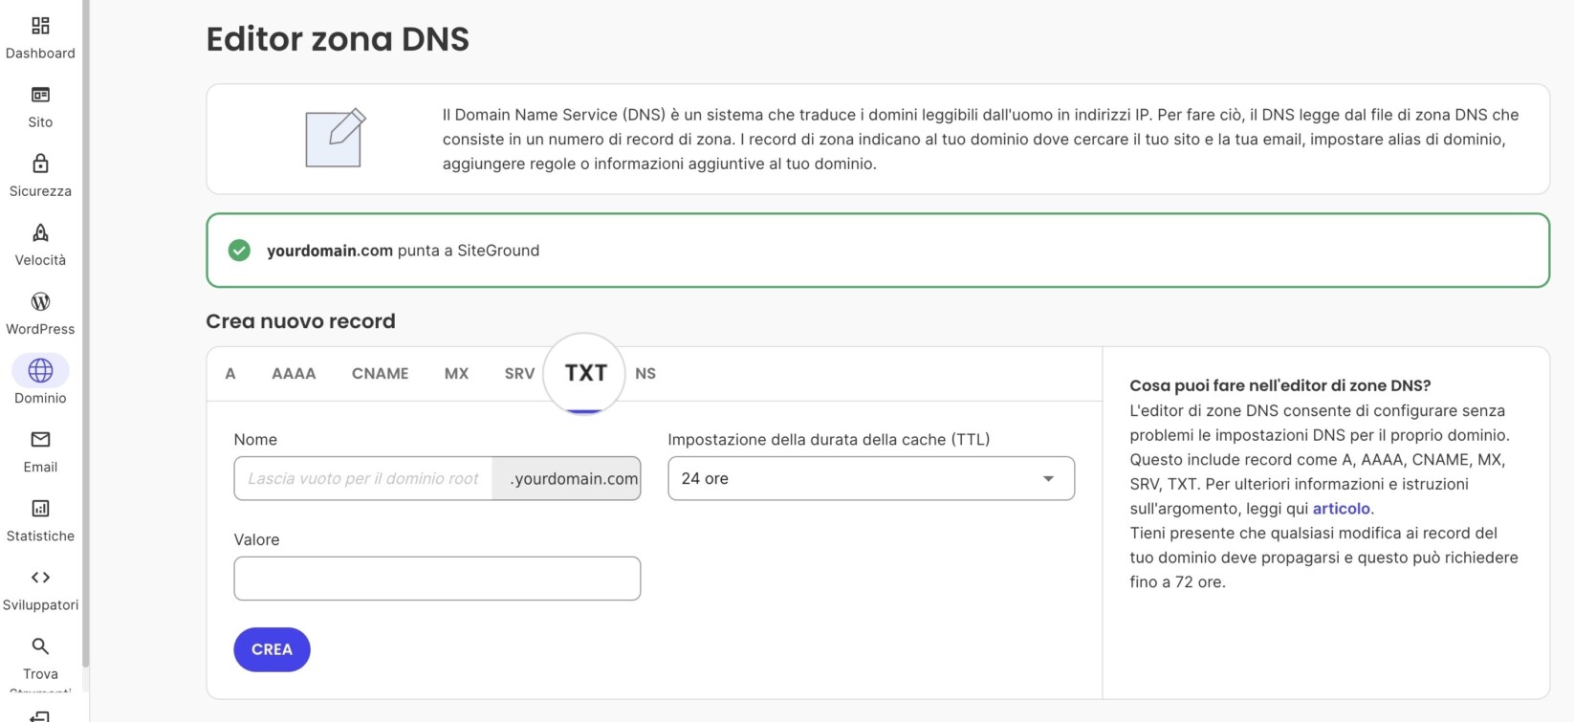Image resolution: width=1574 pixels, height=722 pixels.
Task: Open the Statistiche chart icon
Action: 40,508
